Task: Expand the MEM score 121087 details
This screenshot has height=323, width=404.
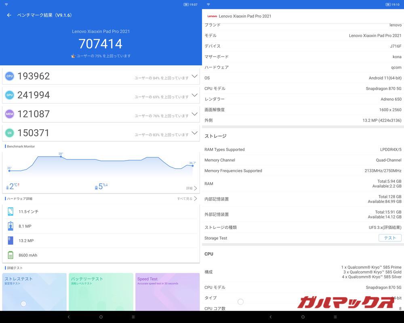Action: (194, 114)
